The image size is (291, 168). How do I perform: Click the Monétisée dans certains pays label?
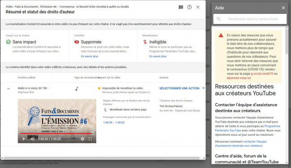tap(128, 109)
